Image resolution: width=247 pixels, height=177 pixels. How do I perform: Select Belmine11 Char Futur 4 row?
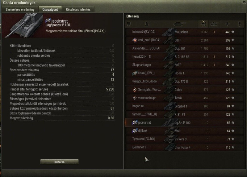pyautogui.click(x=184, y=147)
